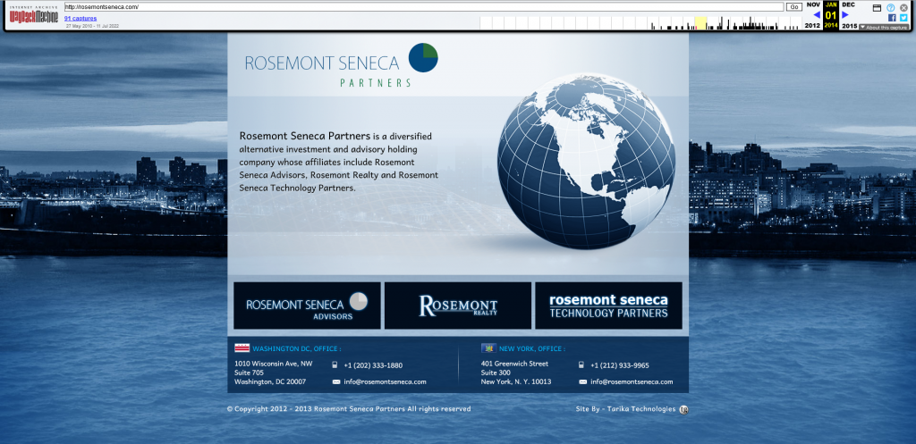Click envelope icon in New York office
The width and height of the screenshot is (916, 444).
[582, 382]
